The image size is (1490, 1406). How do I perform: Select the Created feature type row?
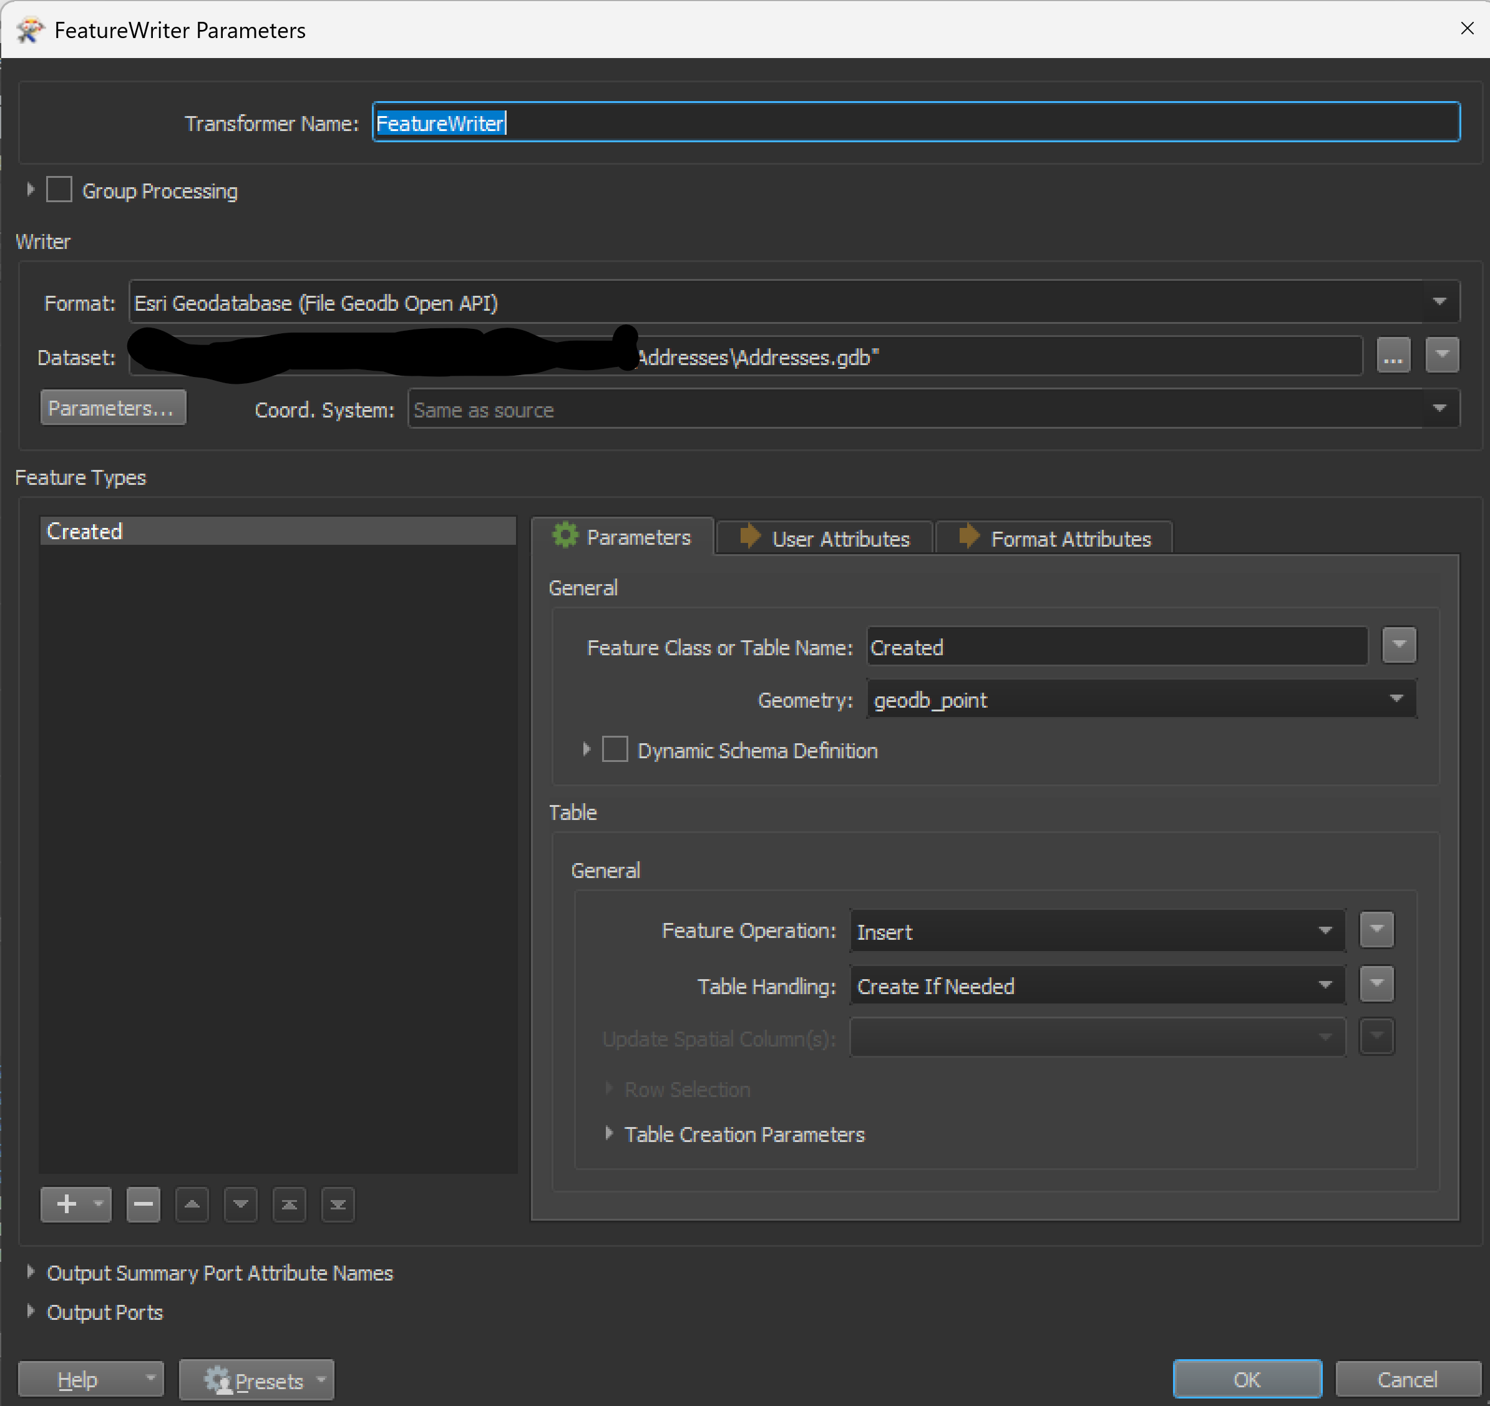click(x=277, y=530)
